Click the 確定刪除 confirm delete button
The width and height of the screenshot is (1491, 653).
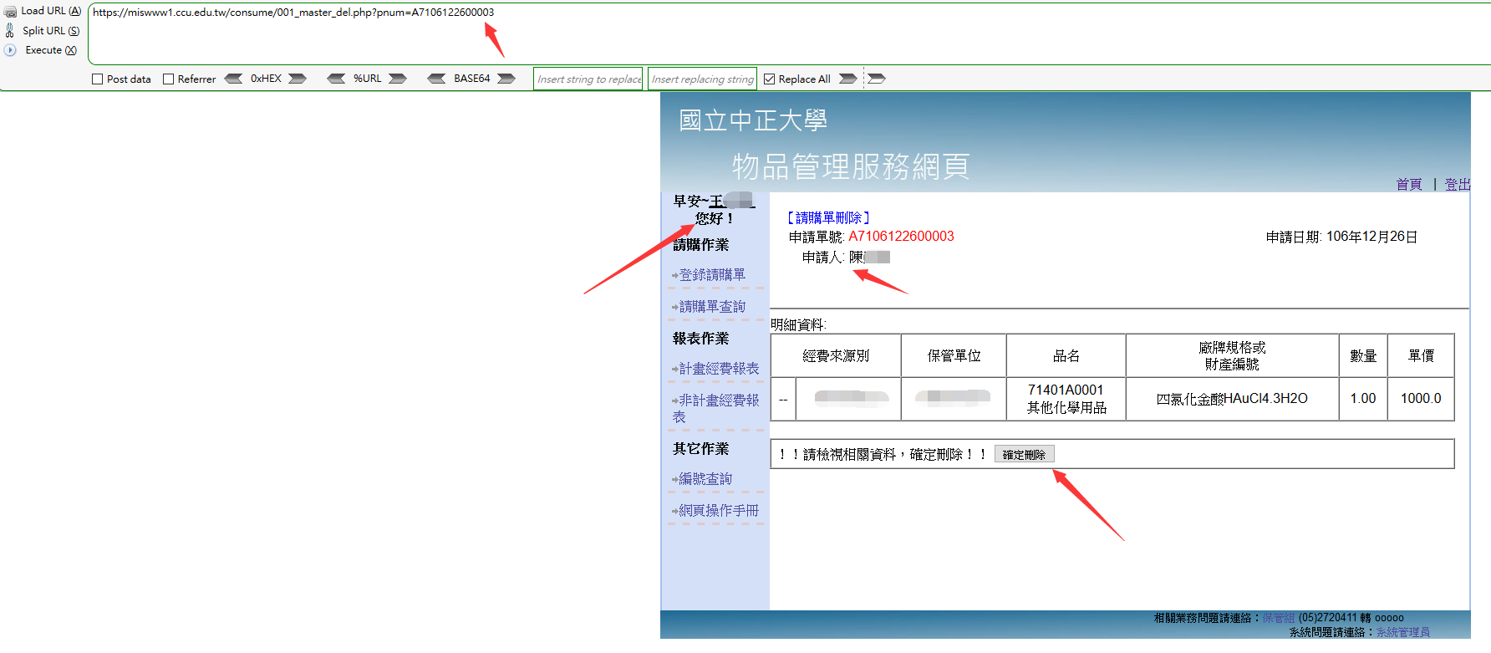pos(1024,454)
